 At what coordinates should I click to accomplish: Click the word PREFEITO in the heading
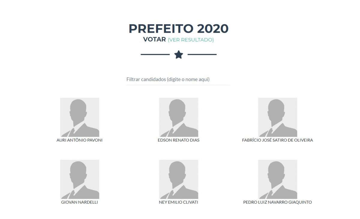point(161,29)
